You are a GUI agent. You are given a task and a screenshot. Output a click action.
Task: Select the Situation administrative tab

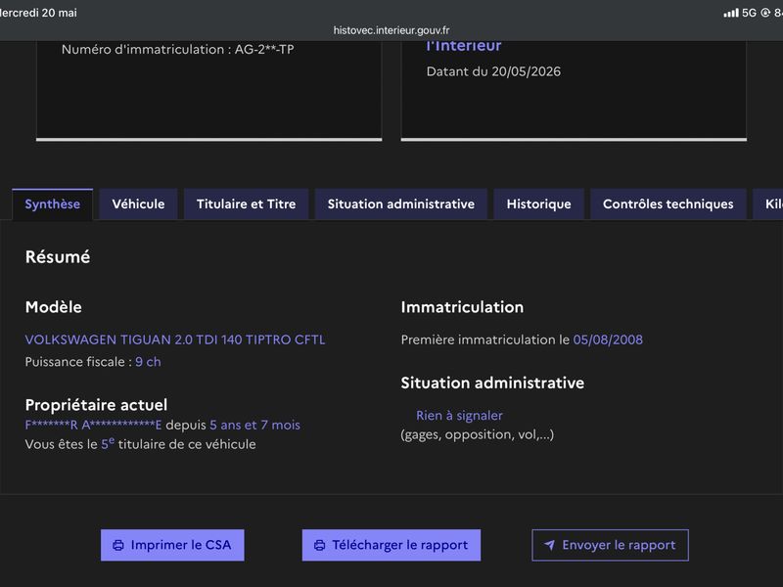click(x=401, y=204)
